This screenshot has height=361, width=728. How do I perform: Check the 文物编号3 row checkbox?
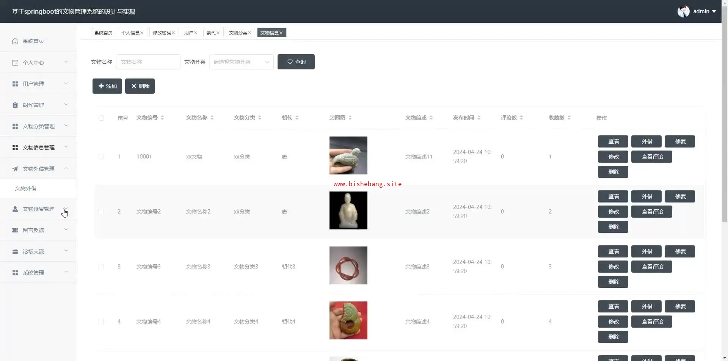pos(101,267)
